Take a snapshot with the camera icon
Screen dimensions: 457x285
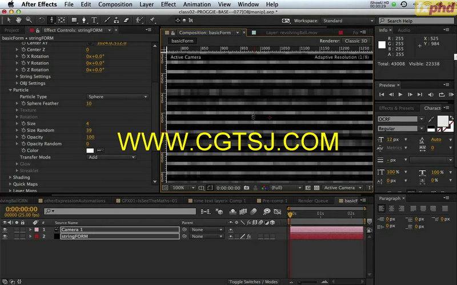click(247, 188)
